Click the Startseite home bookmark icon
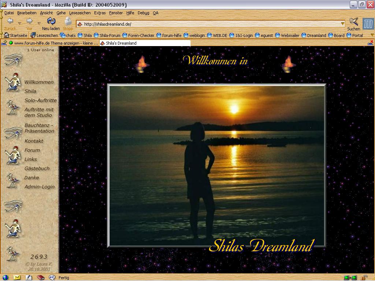This screenshot has height=281, width=375. (6, 35)
